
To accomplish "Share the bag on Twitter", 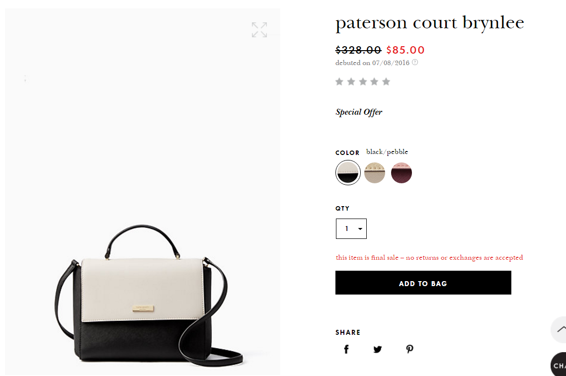I will coord(378,349).
